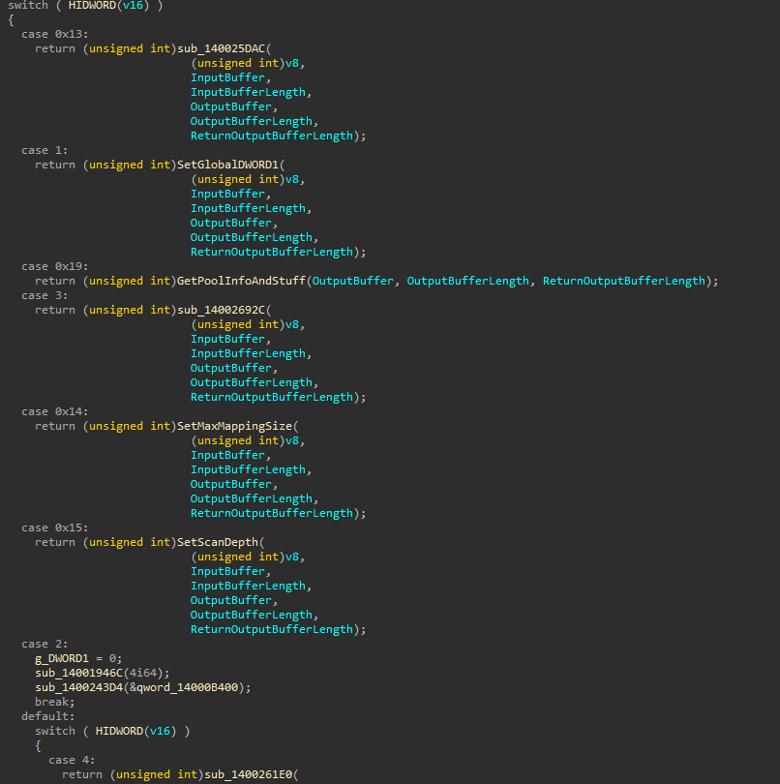
Task: Click OutputBufferLength argument in GetPoolInfoAndStuff call
Action: click(x=467, y=281)
